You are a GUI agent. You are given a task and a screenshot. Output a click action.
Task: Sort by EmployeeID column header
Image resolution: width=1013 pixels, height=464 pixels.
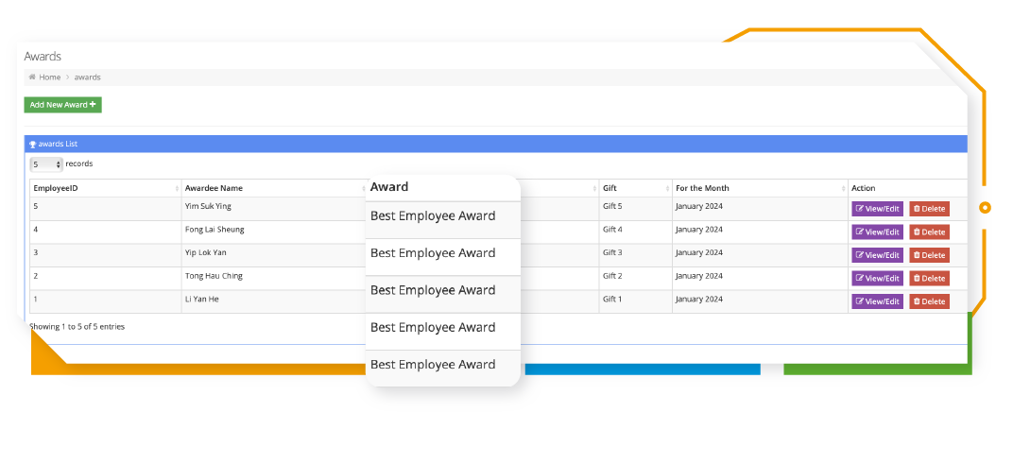pyautogui.click(x=105, y=188)
